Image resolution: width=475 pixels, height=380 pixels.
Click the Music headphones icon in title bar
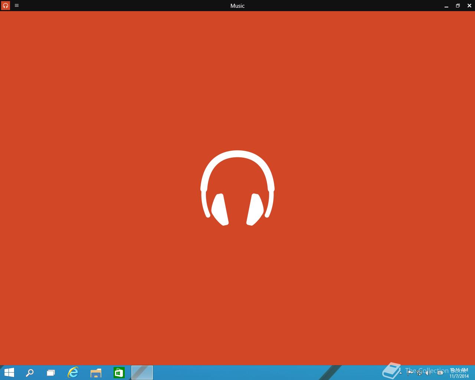click(x=6, y=6)
